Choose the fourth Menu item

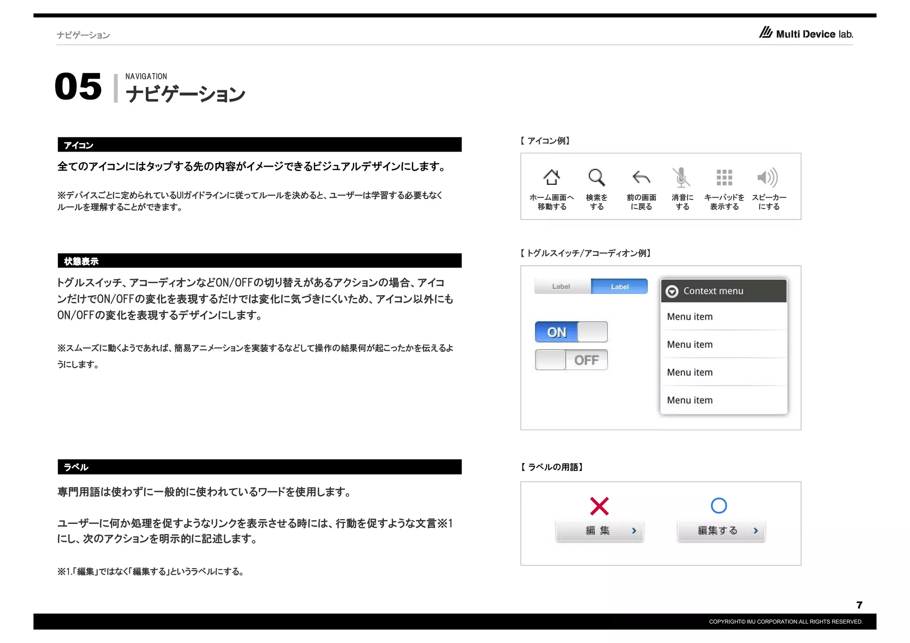pos(723,400)
